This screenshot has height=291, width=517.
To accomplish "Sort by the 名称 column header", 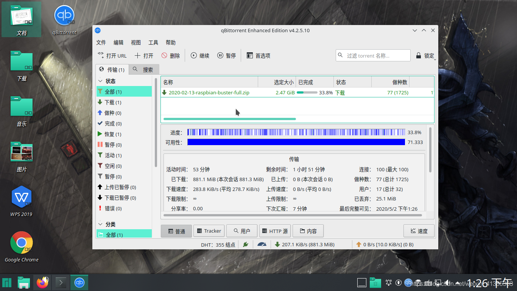I will 209,82.
